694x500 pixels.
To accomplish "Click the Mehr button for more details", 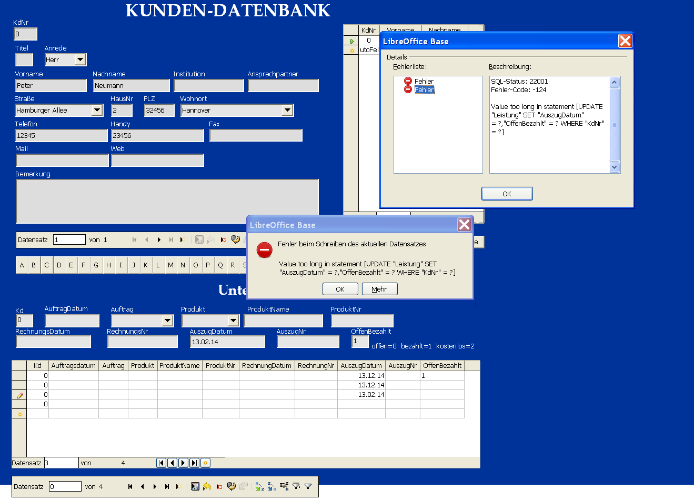I will click(x=379, y=289).
